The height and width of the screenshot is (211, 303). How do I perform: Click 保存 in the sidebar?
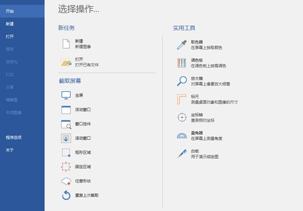[22, 49]
